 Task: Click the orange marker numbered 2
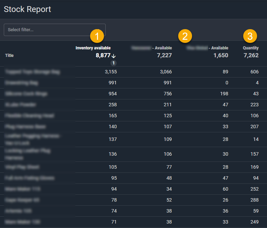click(x=185, y=36)
